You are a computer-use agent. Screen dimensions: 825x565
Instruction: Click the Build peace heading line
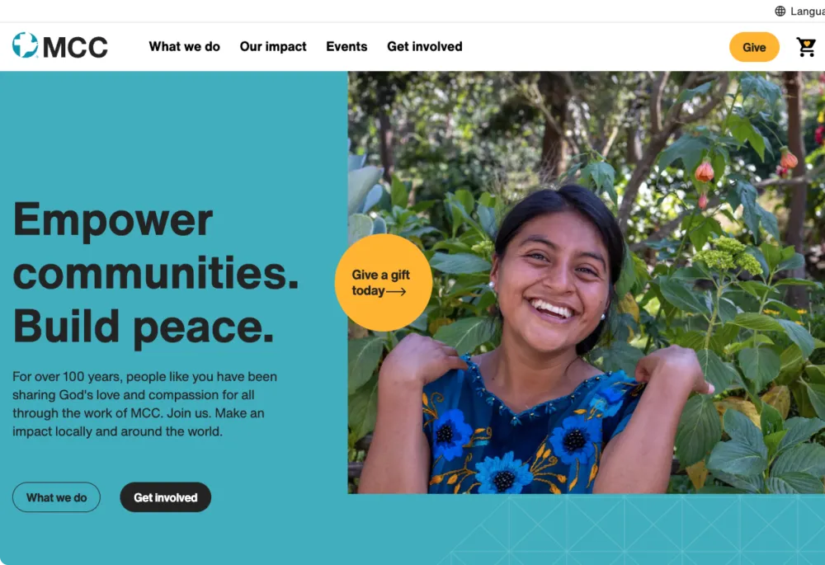(x=143, y=326)
